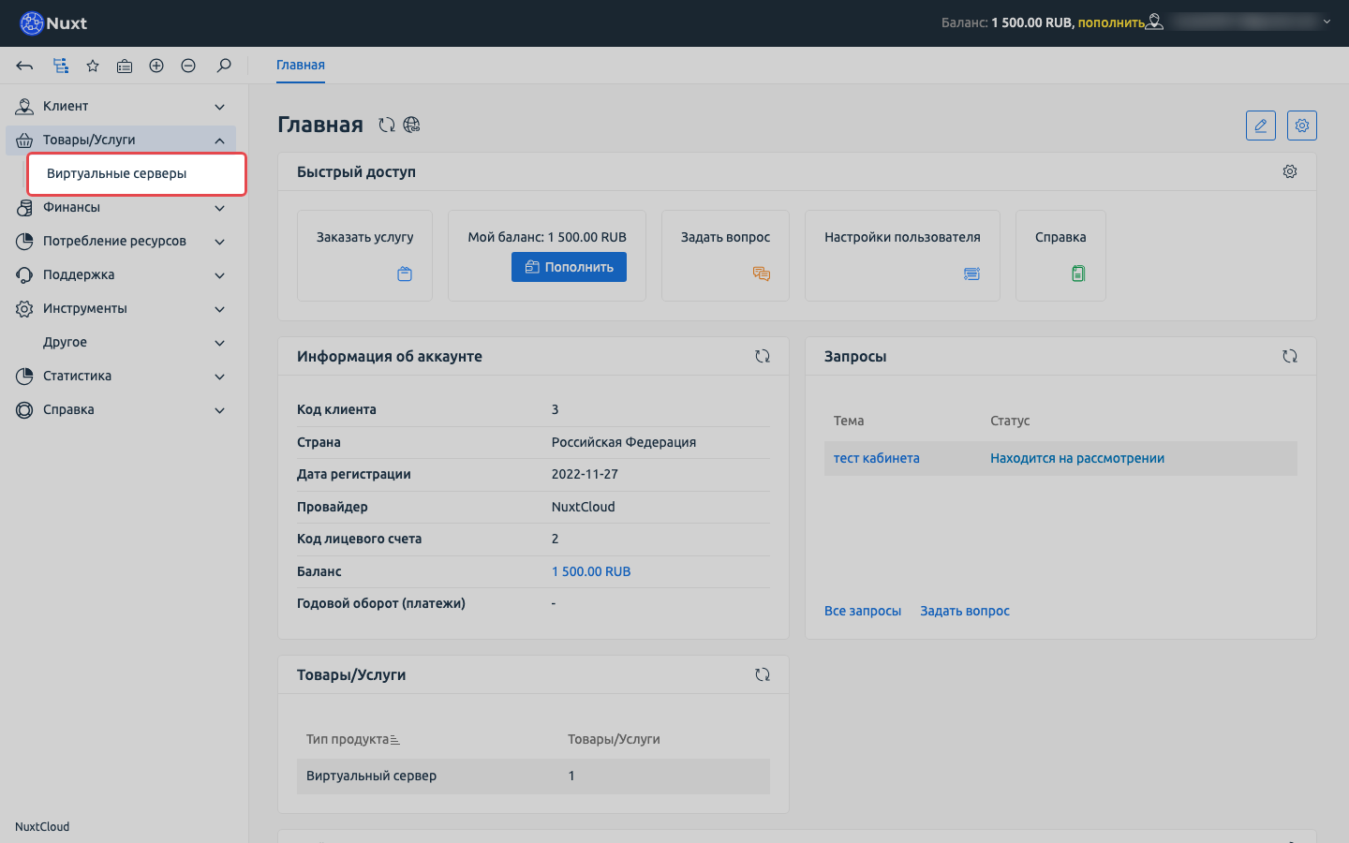Viewport: 1349px width, 843px height.
Task: Refresh the Запросы panel
Action: 1290,356
